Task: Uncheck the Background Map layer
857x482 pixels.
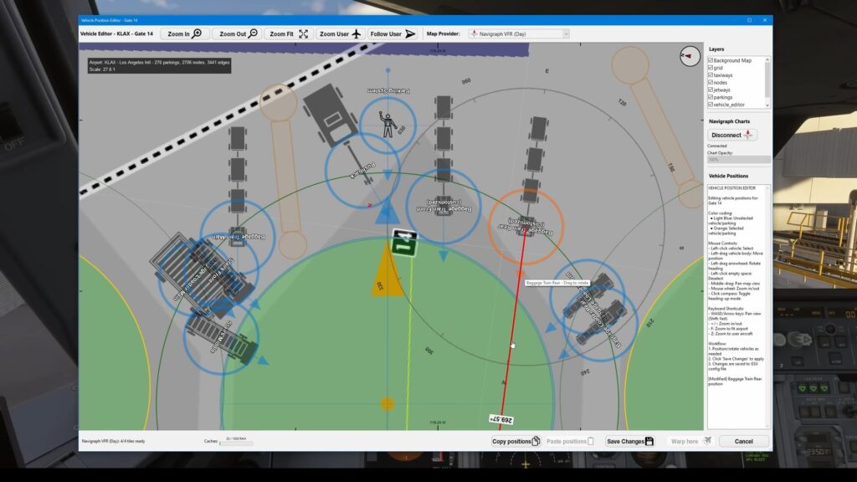Action: (x=711, y=60)
